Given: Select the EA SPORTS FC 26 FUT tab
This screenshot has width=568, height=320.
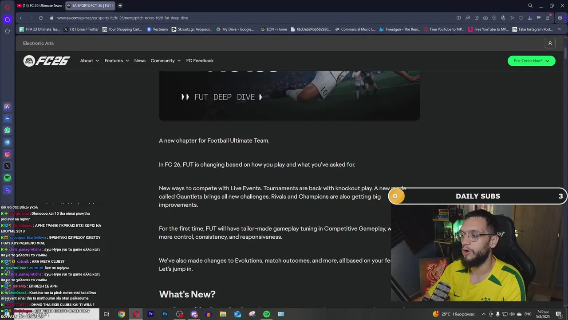Looking at the screenshot, I should point(90,6).
